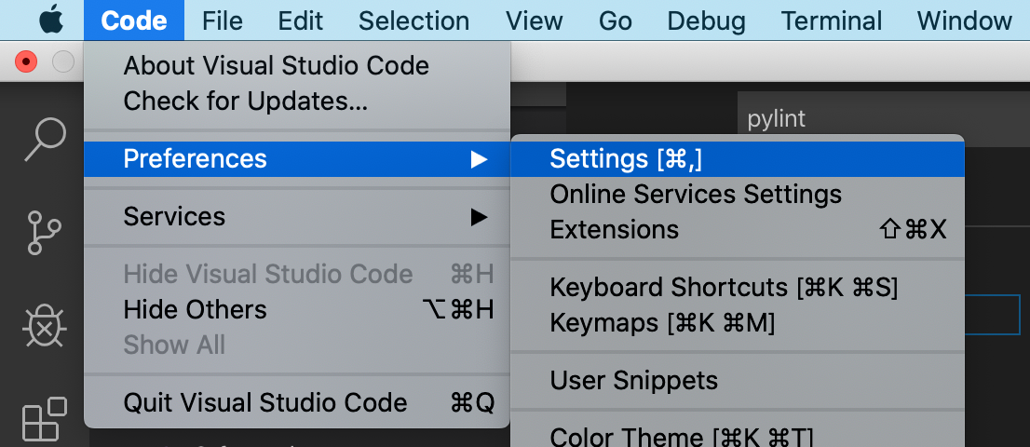Click the Apple menu icon
This screenshot has height=447, width=1030.
[x=51, y=20]
